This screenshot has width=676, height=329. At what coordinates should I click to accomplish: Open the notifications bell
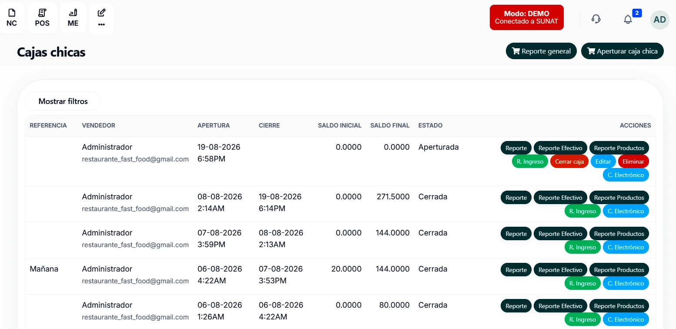pyautogui.click(x=628, y=20)
